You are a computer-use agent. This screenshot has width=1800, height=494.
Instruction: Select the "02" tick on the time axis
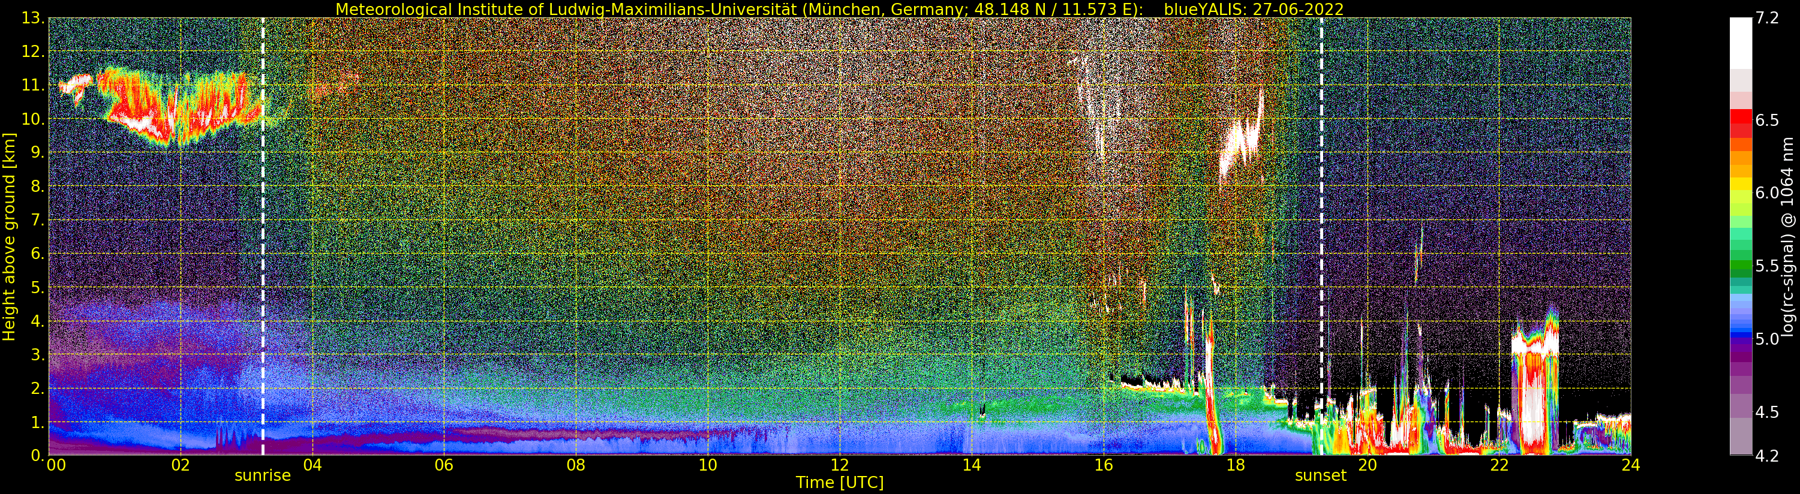pos(181,465)
